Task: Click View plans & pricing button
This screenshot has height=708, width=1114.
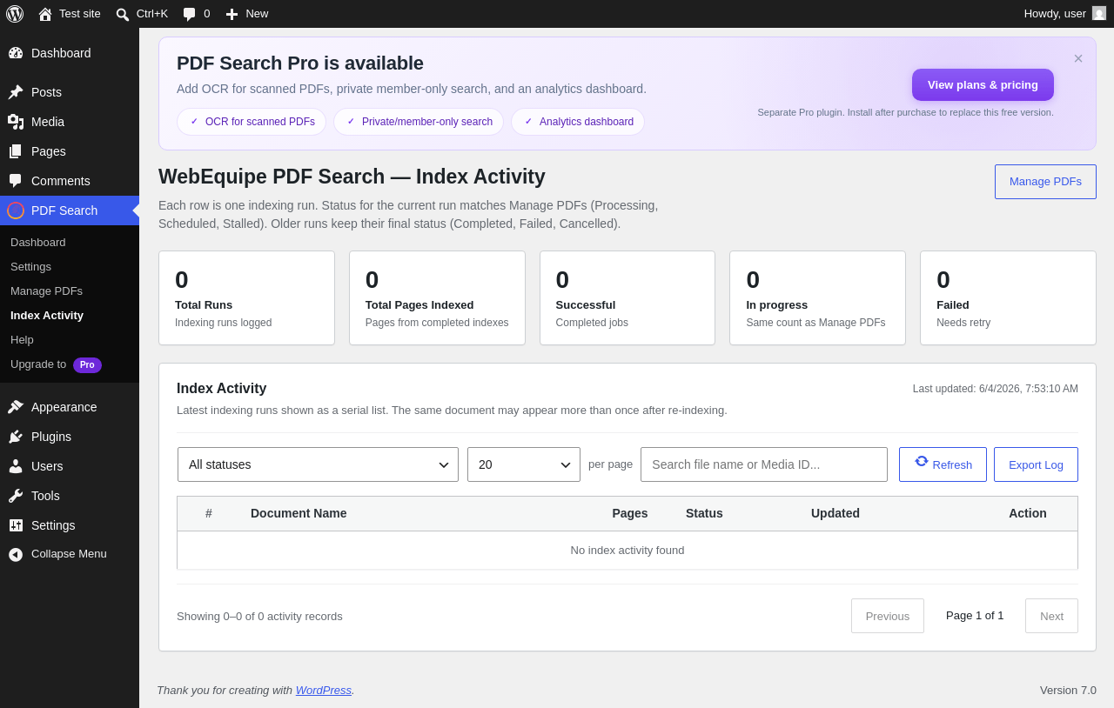Action: click(983, 84)
